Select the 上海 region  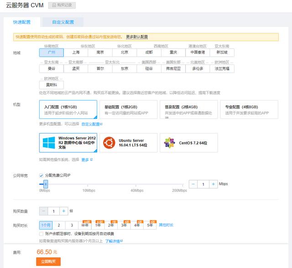coord(76,53)
